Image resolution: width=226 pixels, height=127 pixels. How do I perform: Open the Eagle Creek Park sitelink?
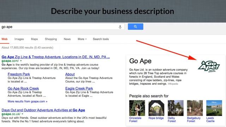coord(79,89)
